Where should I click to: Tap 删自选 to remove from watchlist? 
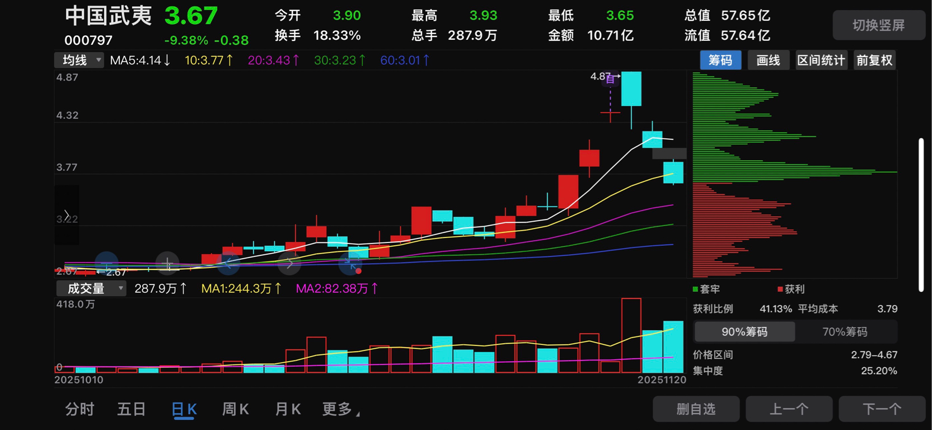[x=696, y=409]
